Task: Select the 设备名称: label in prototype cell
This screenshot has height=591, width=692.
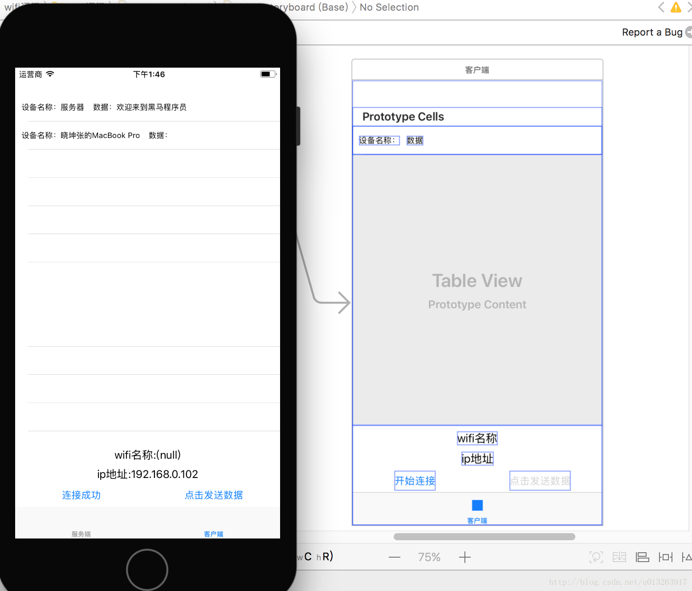Action: tap(379, 141)
